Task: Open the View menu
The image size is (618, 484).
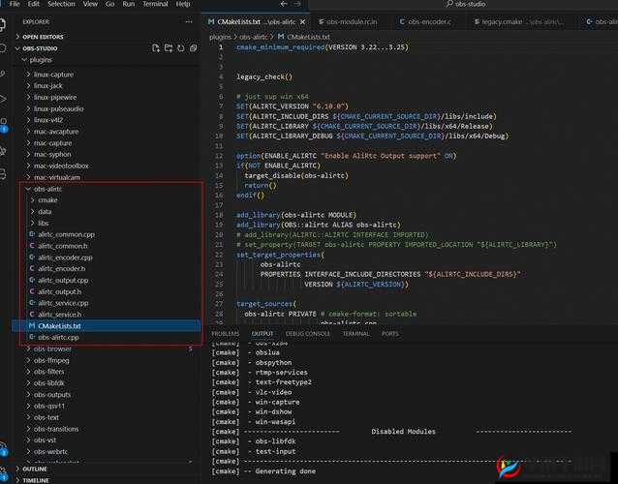Action: pos(90,4)
